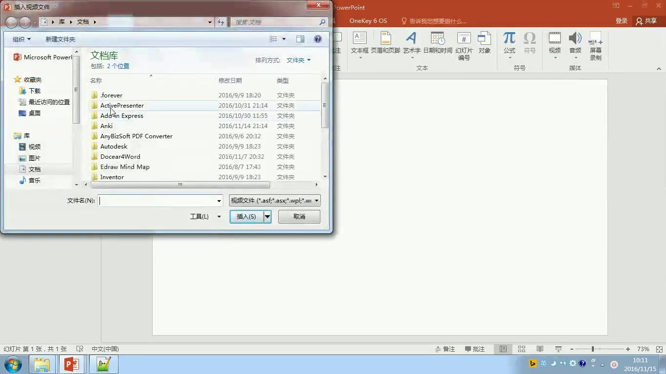
Task: Open the Insert button's dropdown arrow
Action: (x=267, y=217)
